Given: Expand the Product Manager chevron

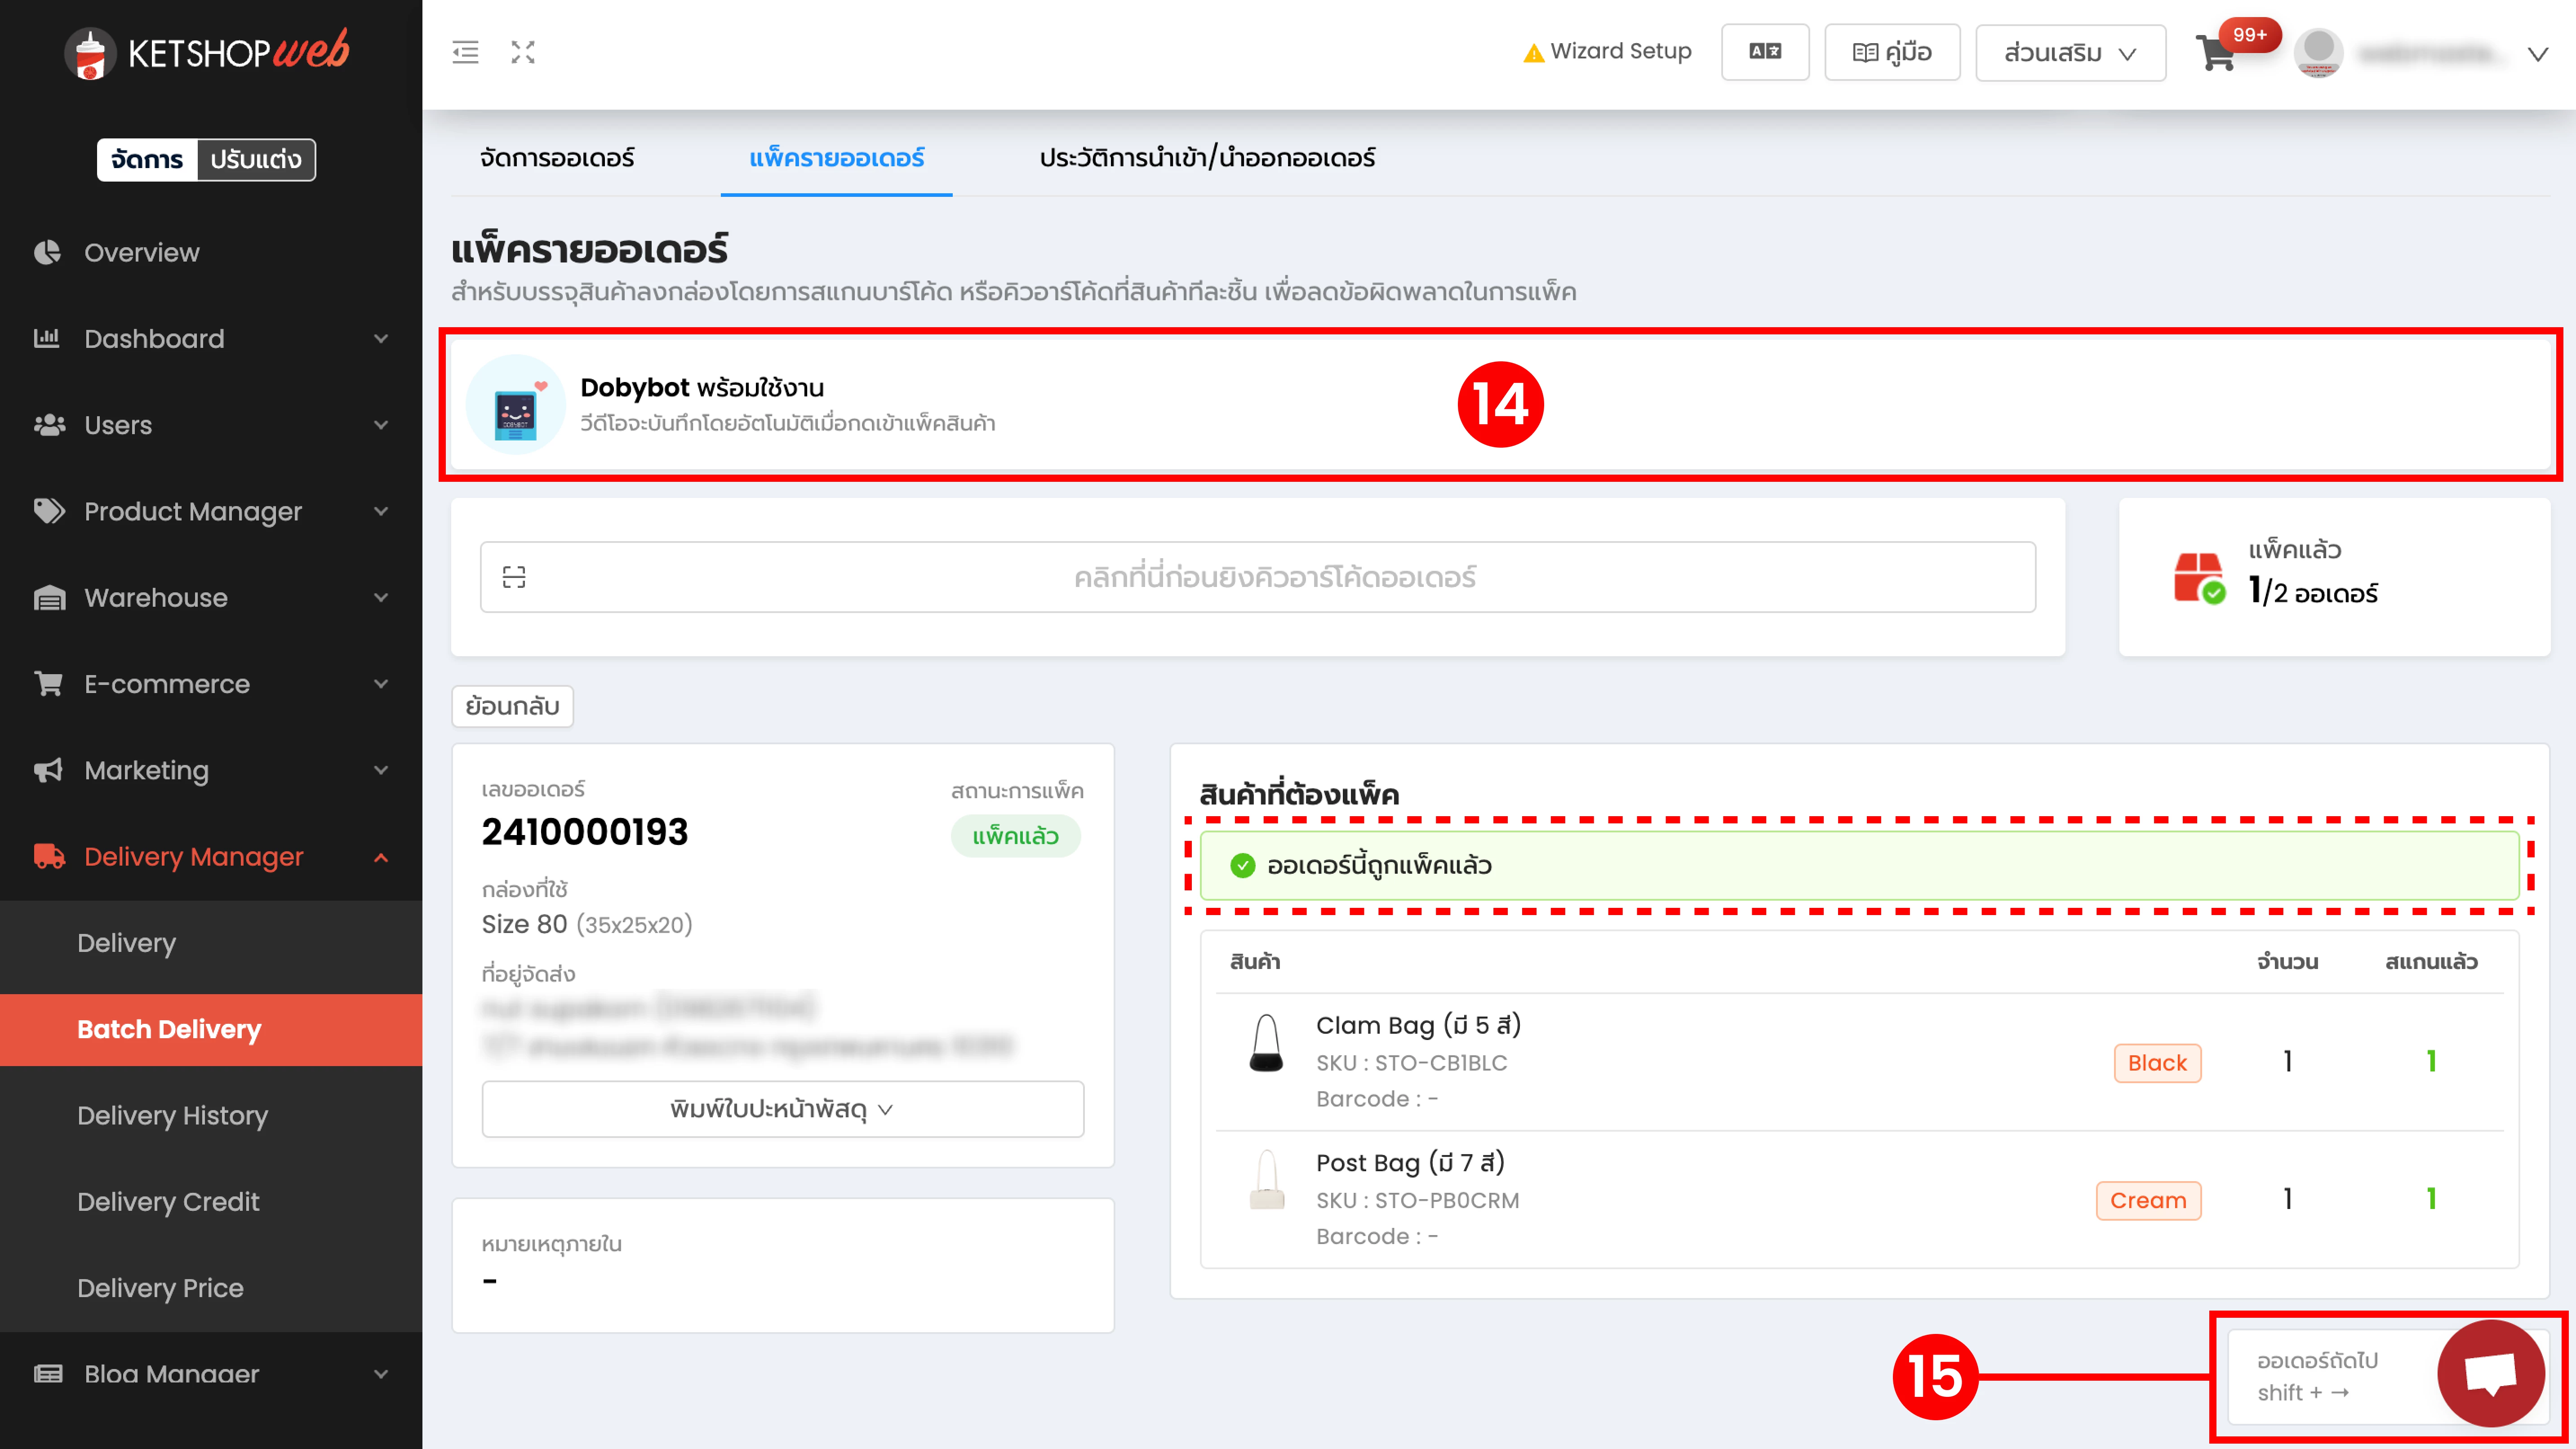Looking at the screenshot, I should point(381,511).
